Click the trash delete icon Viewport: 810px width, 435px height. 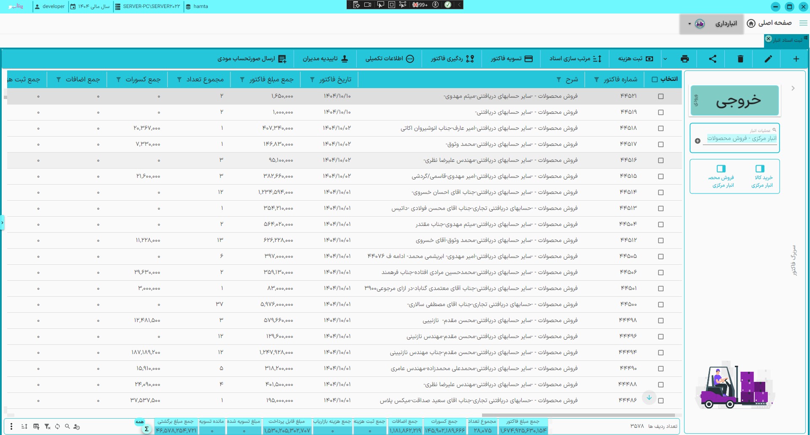[x=740, y=59]
